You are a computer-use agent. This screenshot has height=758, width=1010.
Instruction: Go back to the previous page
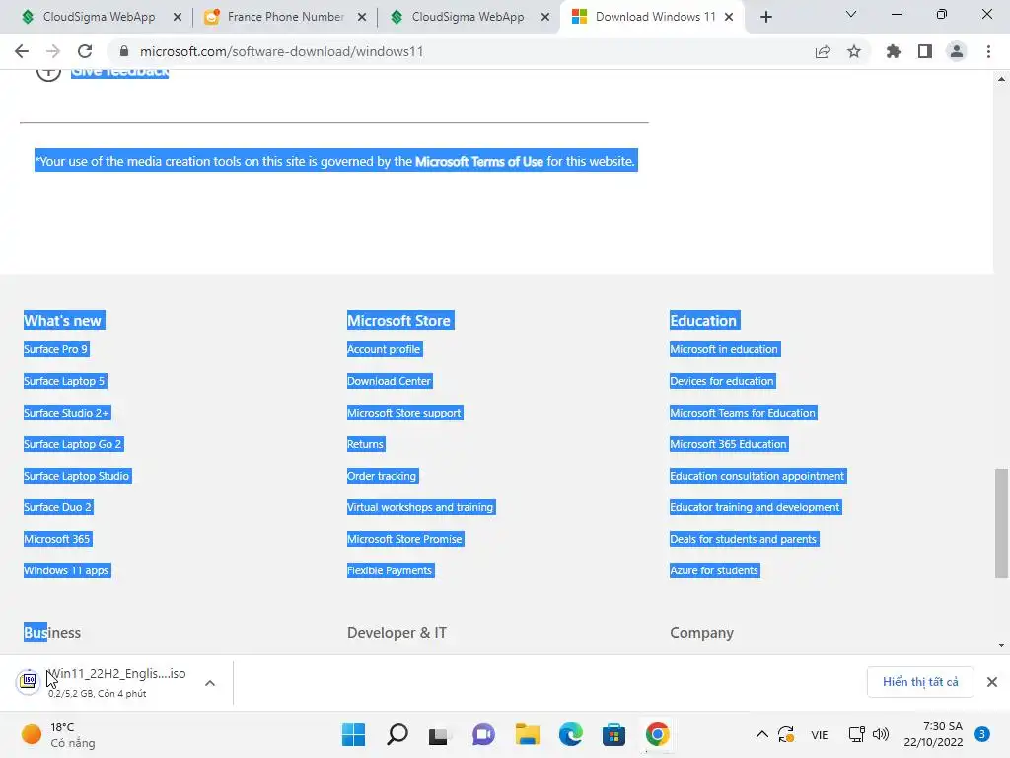tap(22, 51)
